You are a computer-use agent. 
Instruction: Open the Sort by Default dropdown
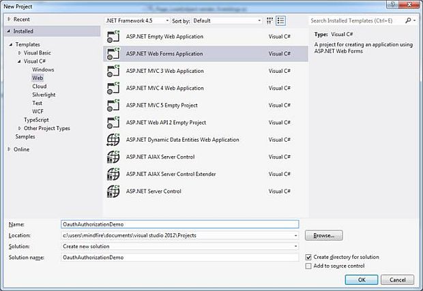pyautogui.click(x=227, y=20)
